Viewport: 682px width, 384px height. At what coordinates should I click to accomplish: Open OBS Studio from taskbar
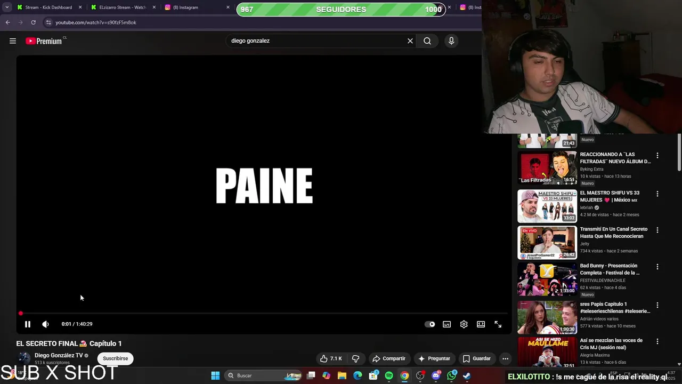pyautogui.click(x=420, y=375)
